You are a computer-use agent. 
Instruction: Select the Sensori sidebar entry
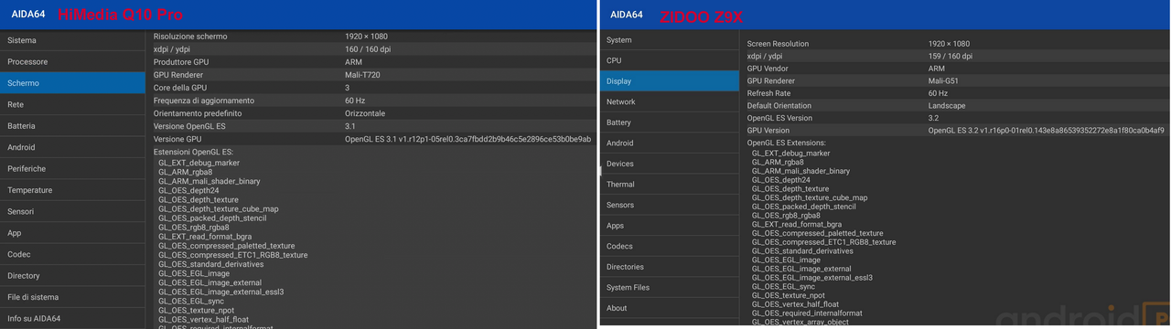click(72, 211)
